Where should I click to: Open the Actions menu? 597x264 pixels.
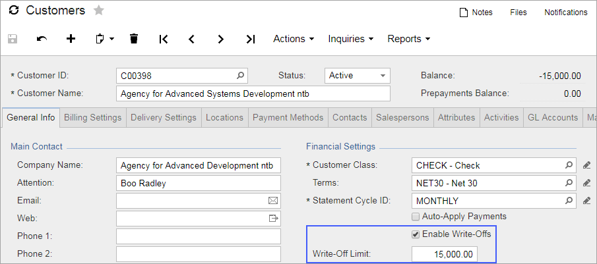294,39
